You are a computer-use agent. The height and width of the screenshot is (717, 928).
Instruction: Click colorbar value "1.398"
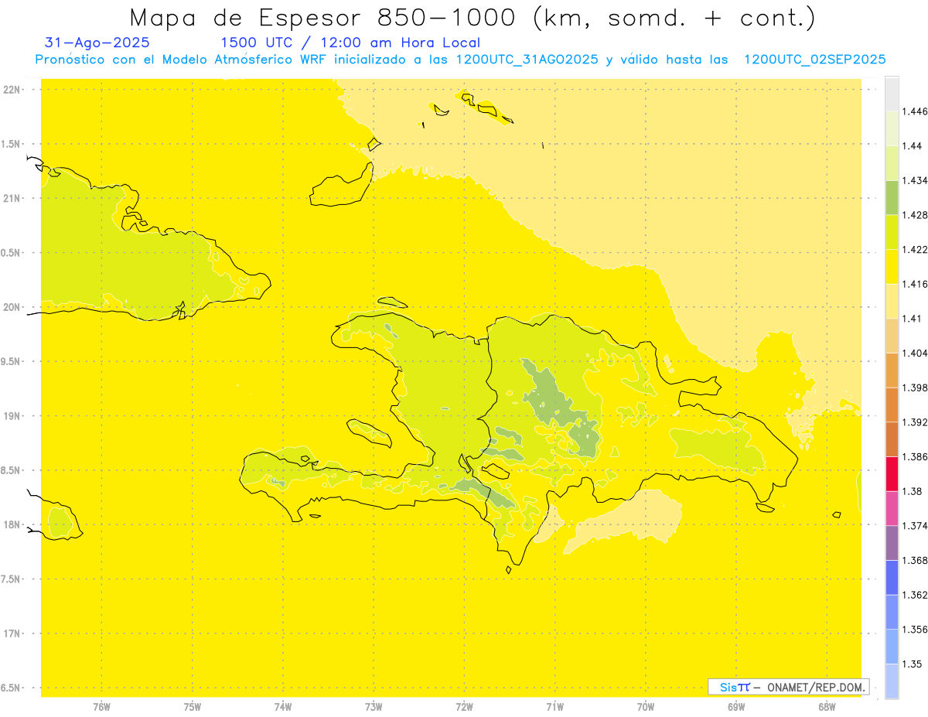tap(915, 388)
